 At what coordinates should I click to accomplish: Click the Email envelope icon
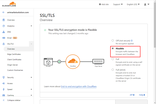tap(3, 38)
